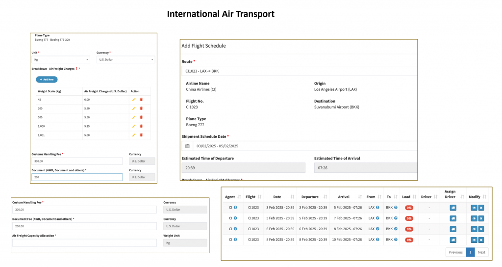
Task: Click Estimated Time of Departure field 20:39
Action: pyautogui.click(x=243, y=168)
